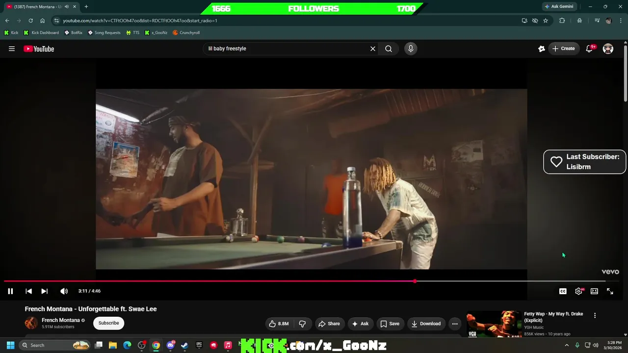Open Kick bookmark
628x353 pixels.
coord(11,32)
